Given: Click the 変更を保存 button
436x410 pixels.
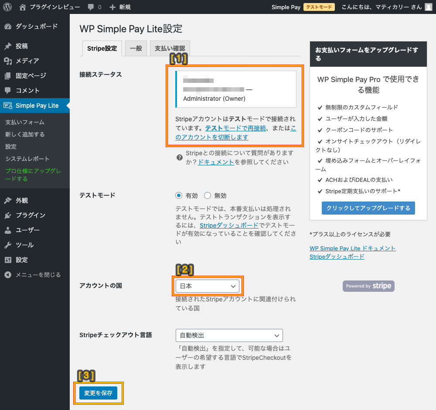Looking at the screenshot, I should click(98, 393).
